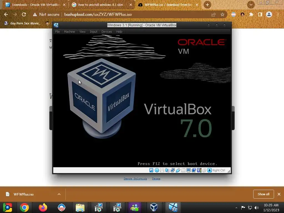Open Chrome extensions puzzle icon
This screenshot has width=284, height=213.
(x=251, y=14)
